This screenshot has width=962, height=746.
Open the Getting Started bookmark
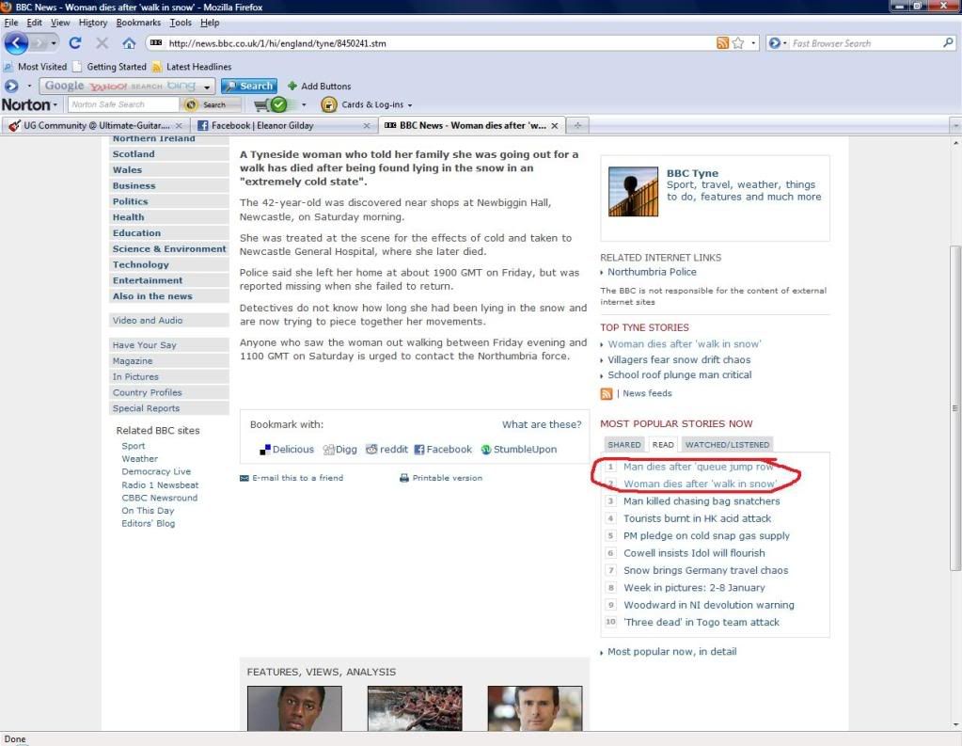pos(110,66)
